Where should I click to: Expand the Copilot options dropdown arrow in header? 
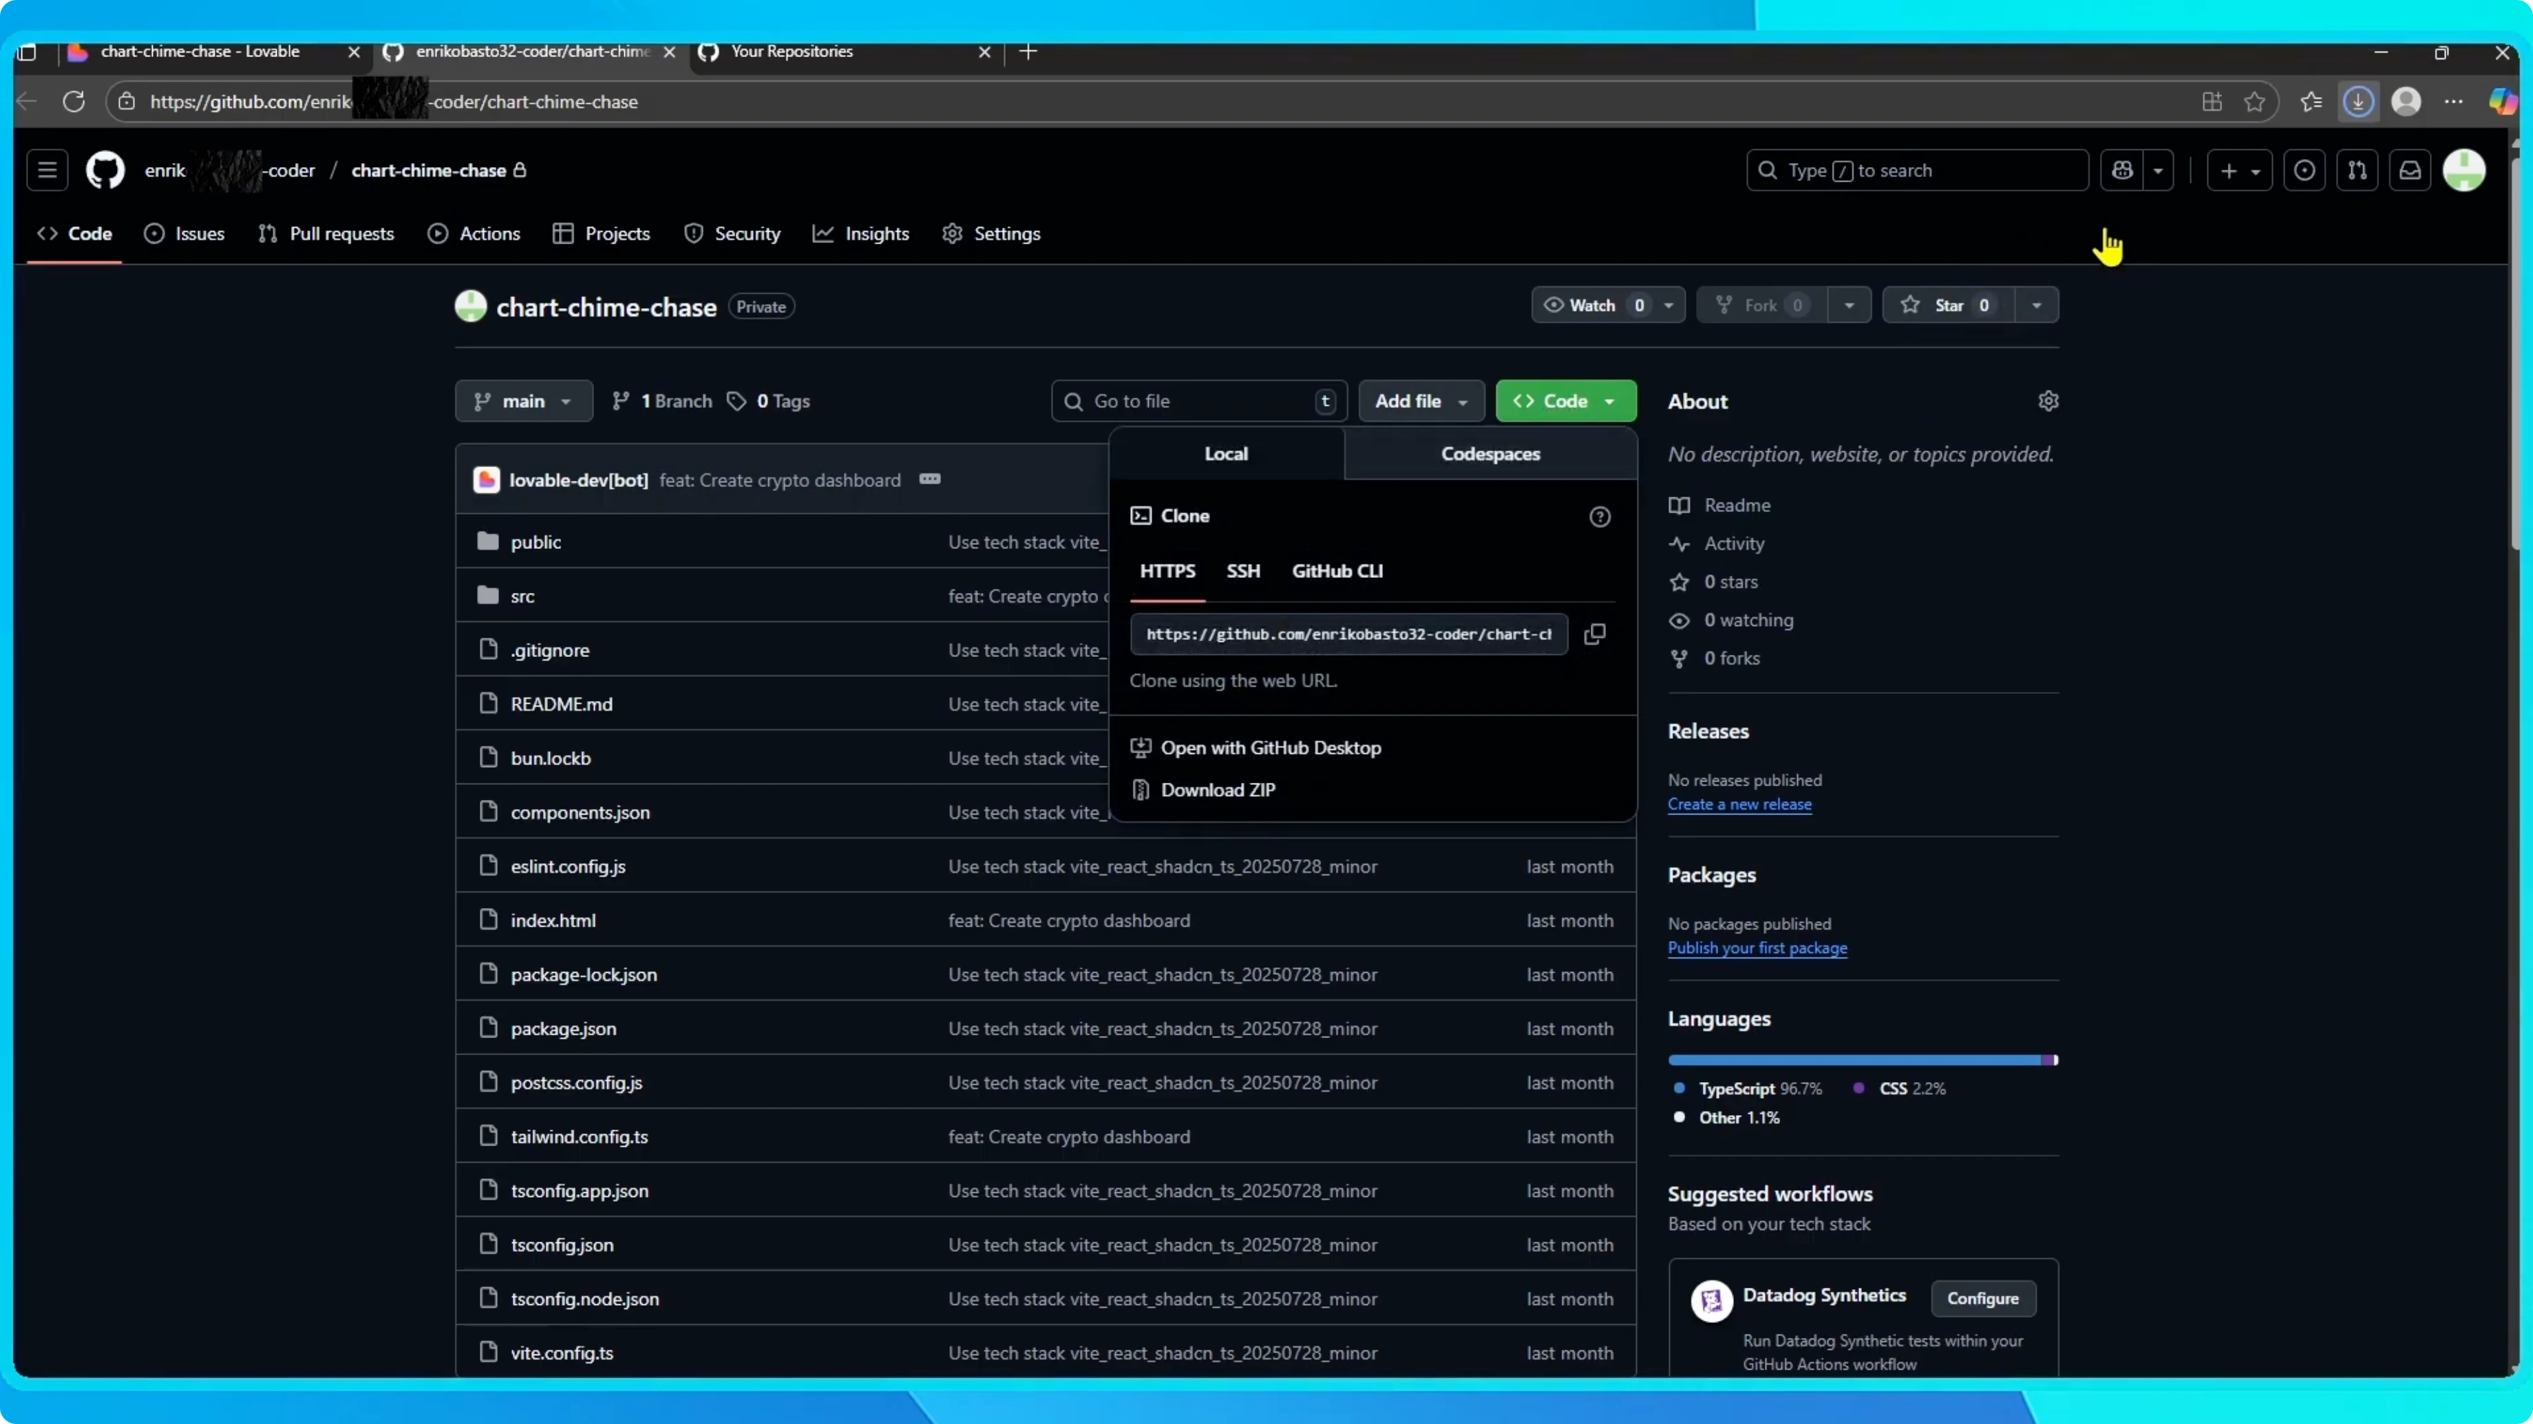(x=2157, y=170)
